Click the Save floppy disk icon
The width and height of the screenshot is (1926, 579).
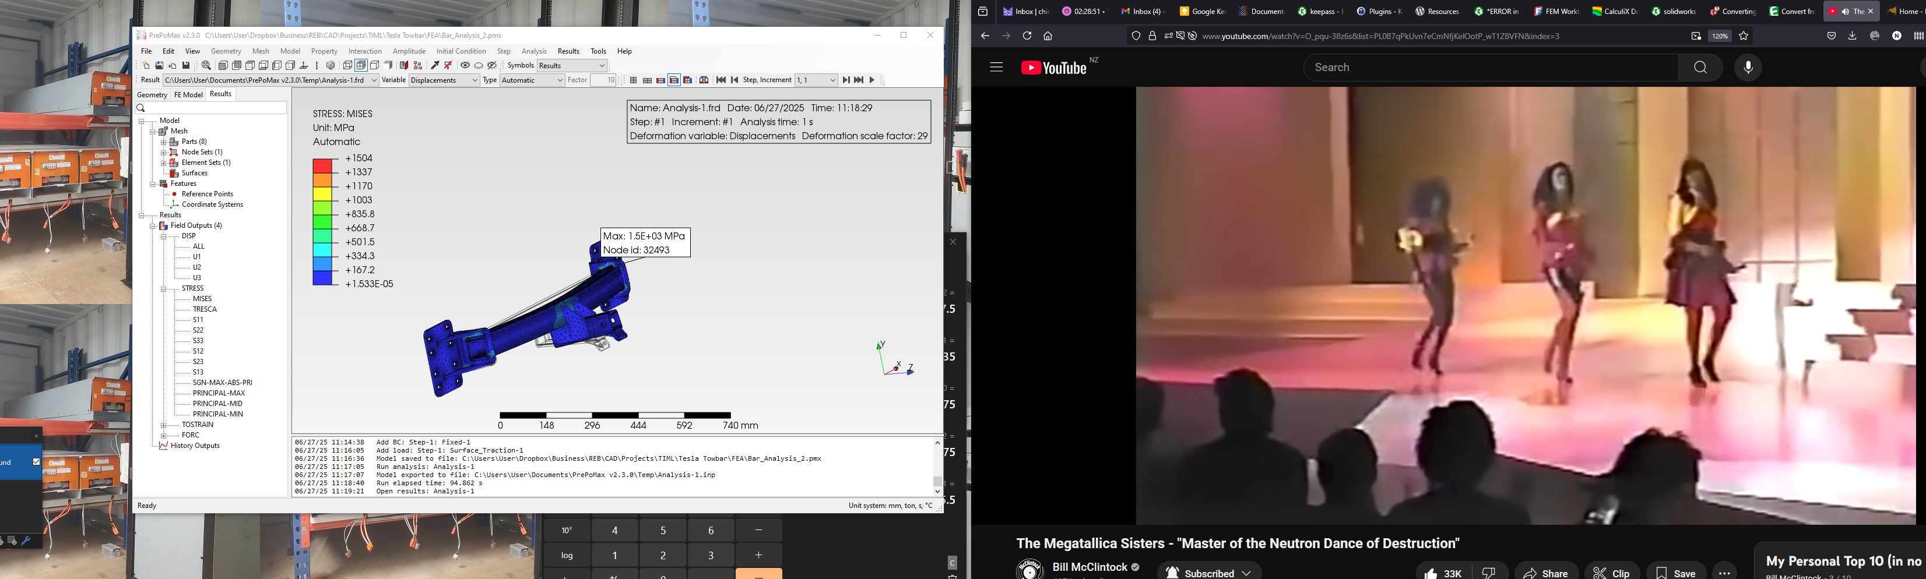click(x=186, y=65)
